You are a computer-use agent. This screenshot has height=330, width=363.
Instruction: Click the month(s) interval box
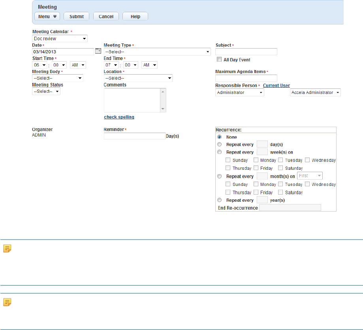[262, 176]
